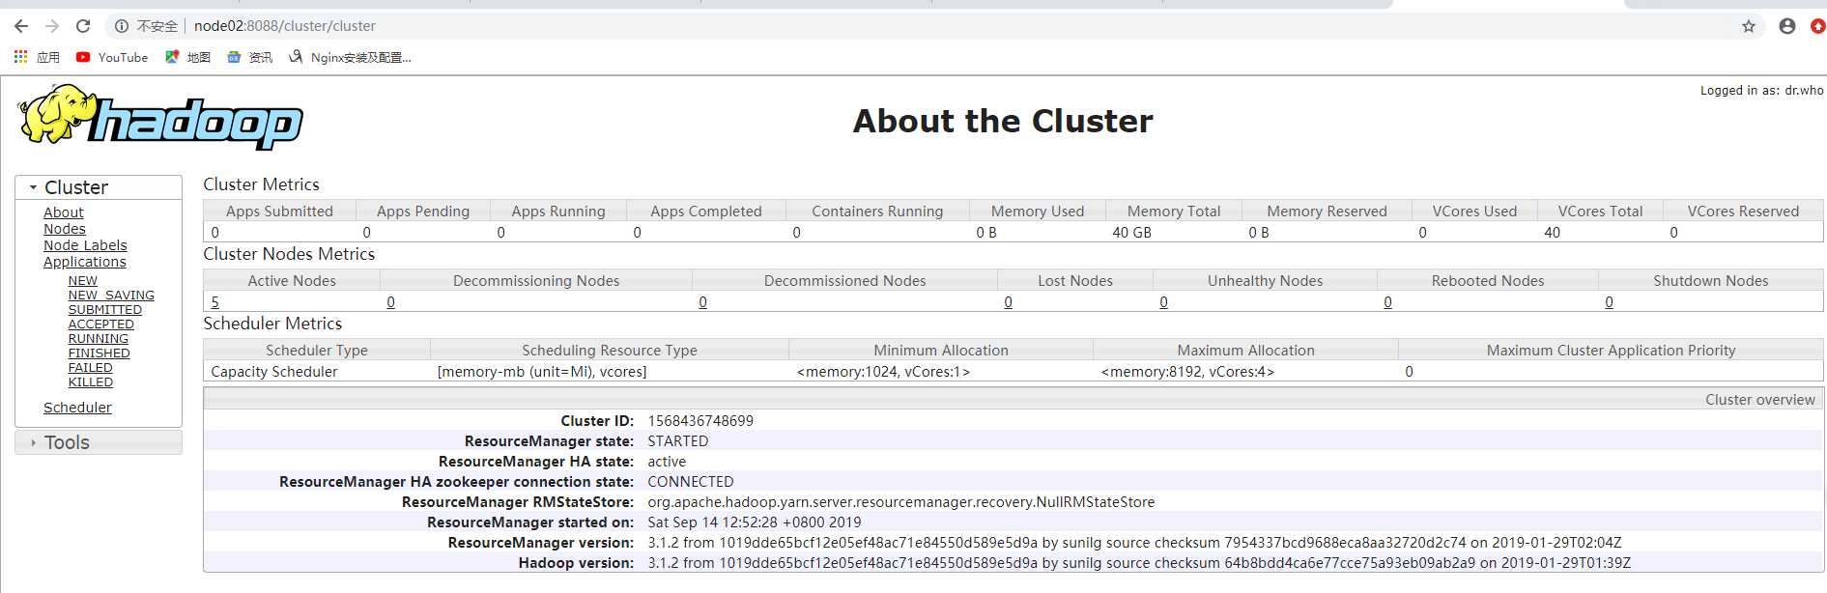Open the news bookmark 资讯
1827x593 pixels.
click(x=249, y=57)
